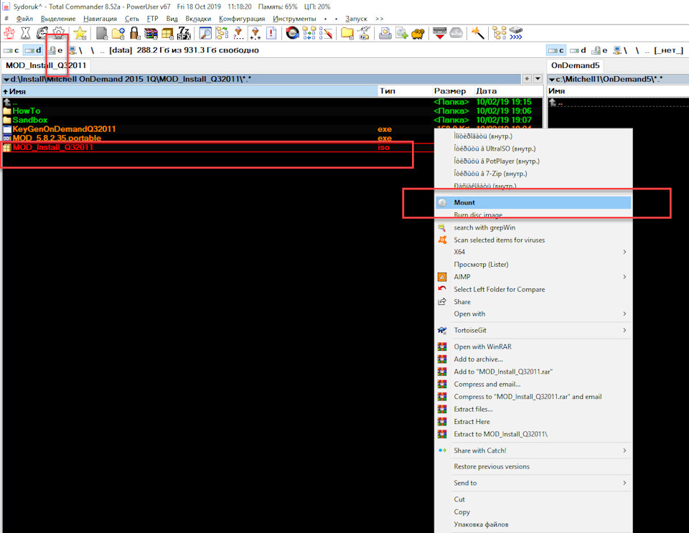Click the red paw print toolbar icon

tap(9, 34)
